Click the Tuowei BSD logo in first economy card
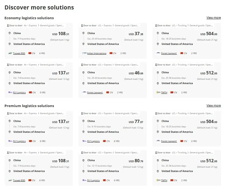The width and height of the screenshot is (225, 189). pos(10,53)
